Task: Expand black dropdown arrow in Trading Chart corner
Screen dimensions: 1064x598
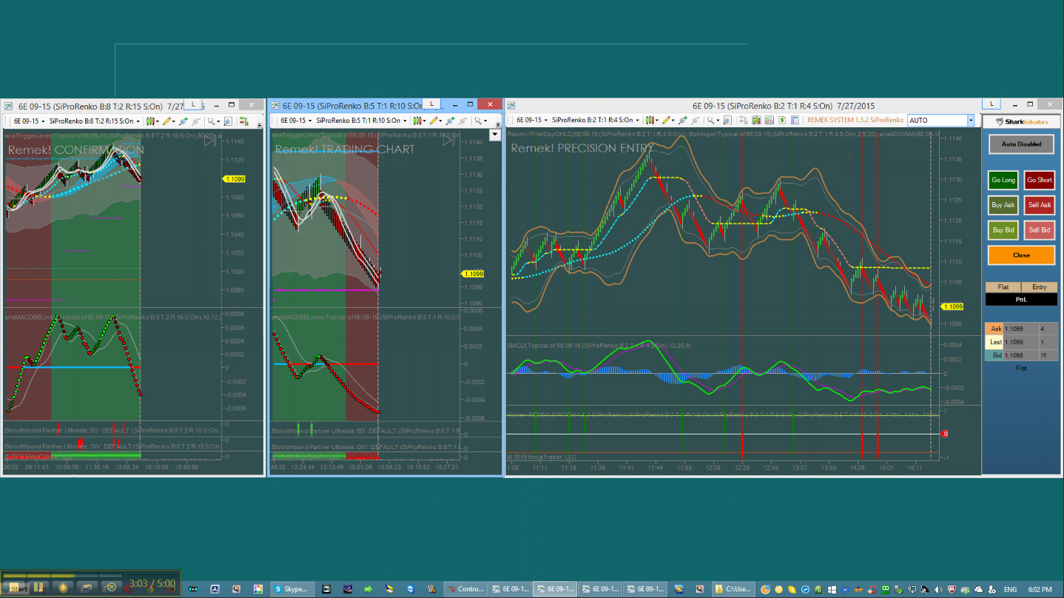Action: [x=495, y=135]
